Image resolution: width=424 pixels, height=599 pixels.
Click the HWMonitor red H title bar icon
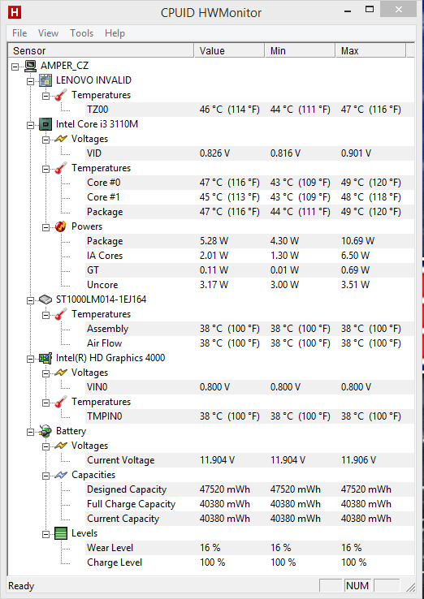click(x=15, y=12)
